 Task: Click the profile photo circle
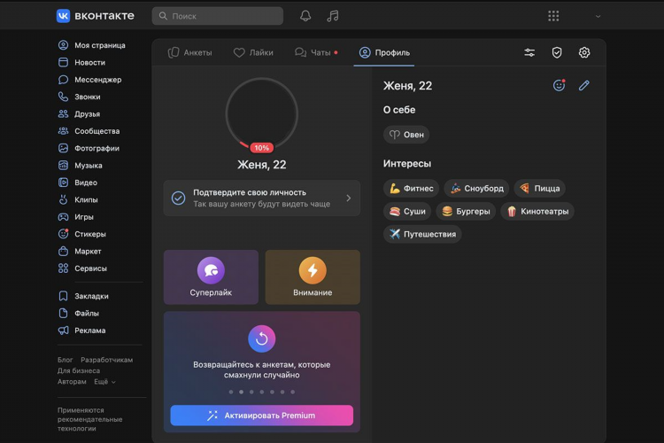[262, 113]
